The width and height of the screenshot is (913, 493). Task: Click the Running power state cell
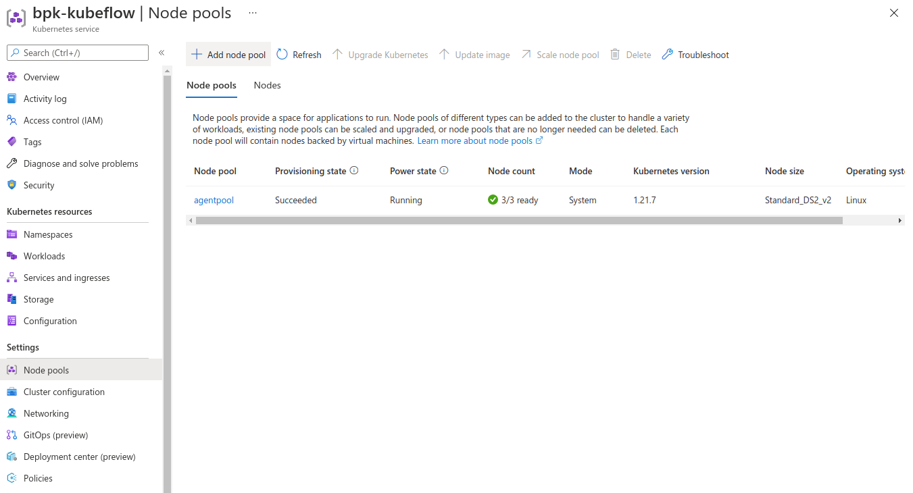point(406,200)
